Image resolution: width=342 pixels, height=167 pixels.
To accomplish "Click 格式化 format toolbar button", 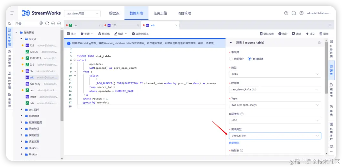I will coord(104,34).
